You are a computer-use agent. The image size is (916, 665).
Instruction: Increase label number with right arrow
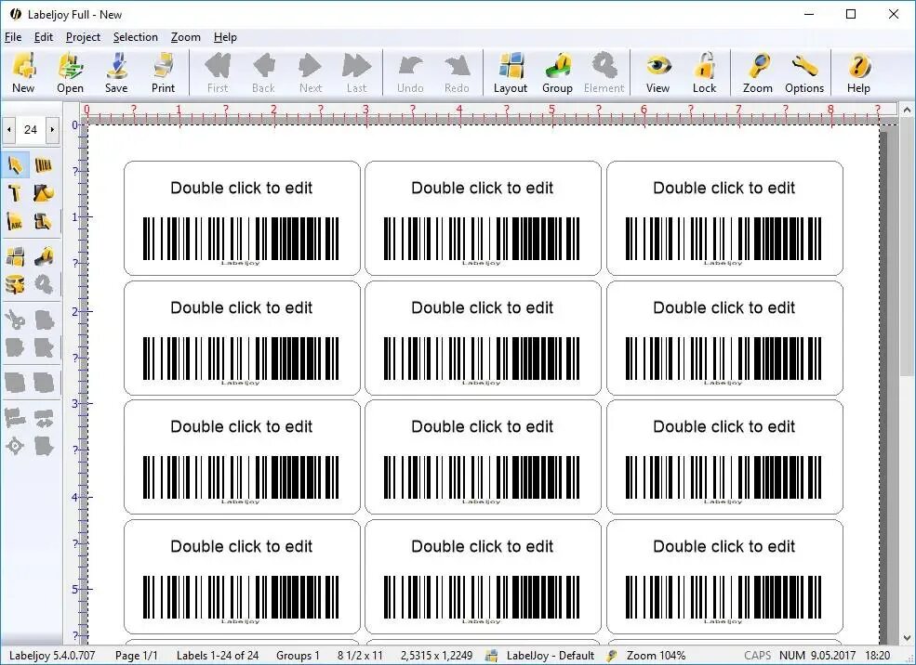point(52,129)
